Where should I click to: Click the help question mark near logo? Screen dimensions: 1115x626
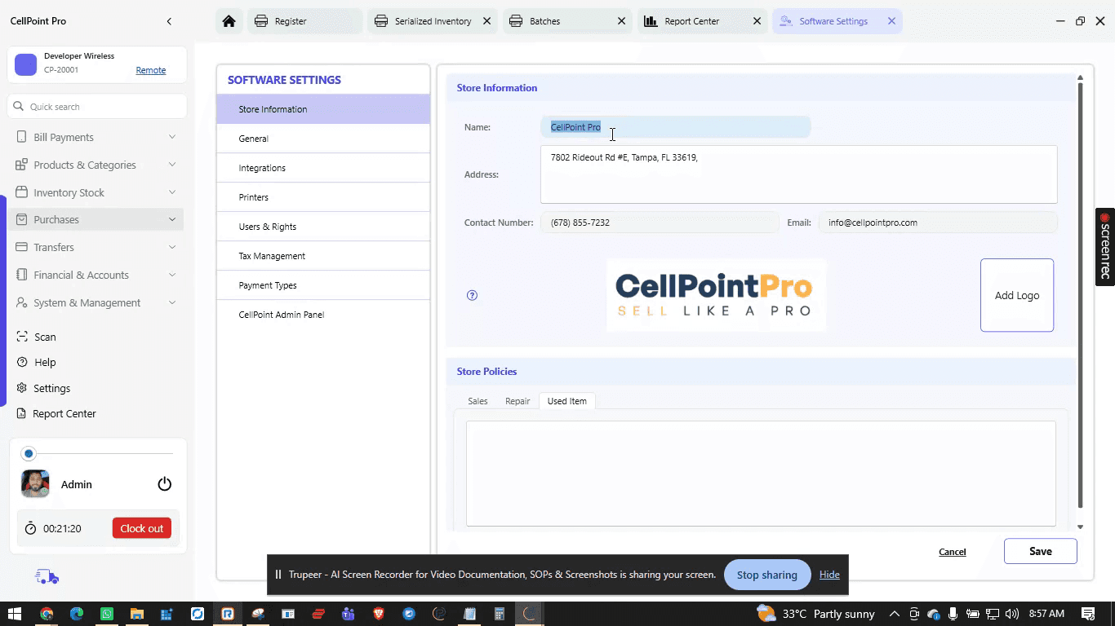point(472,295)
